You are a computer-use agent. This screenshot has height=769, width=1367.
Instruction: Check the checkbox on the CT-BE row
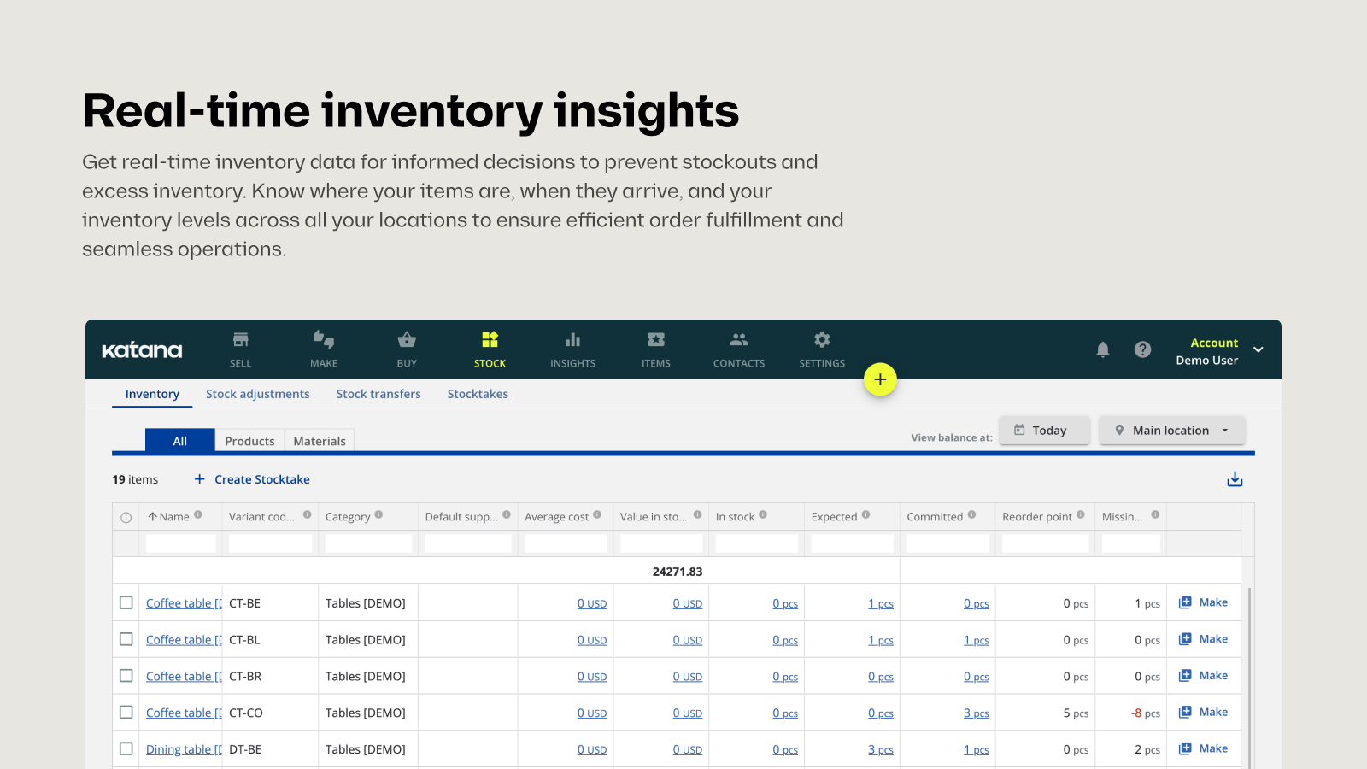click(126, 602)
